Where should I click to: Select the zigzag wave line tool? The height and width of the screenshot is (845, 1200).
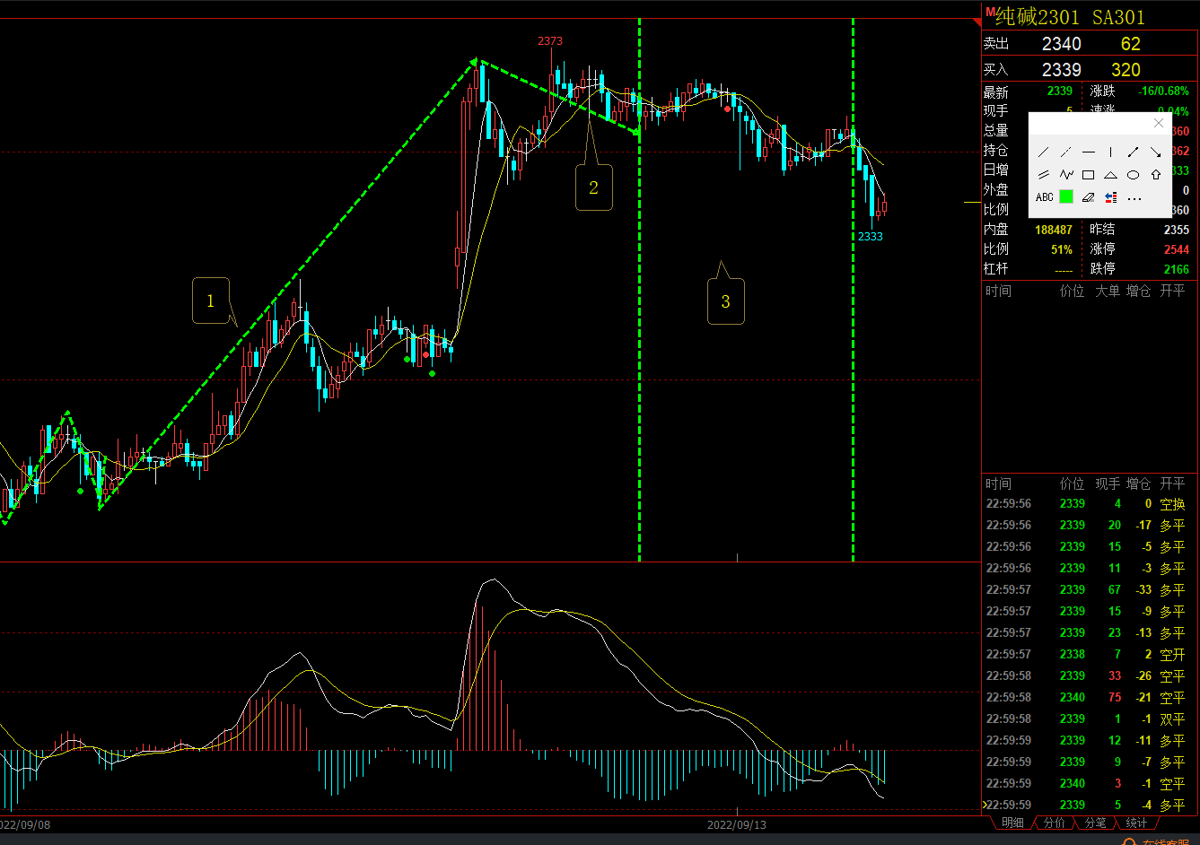coord(1065,175)
